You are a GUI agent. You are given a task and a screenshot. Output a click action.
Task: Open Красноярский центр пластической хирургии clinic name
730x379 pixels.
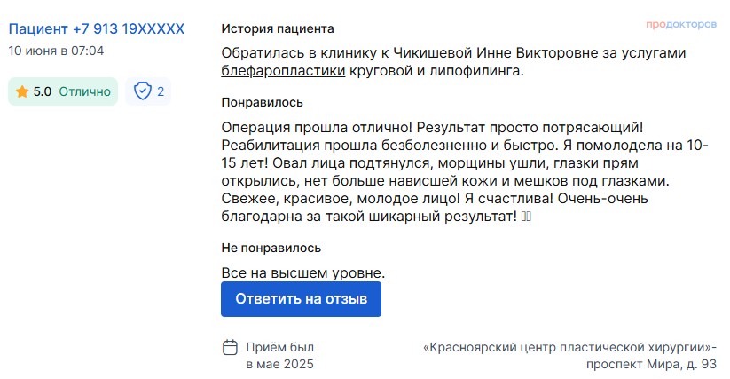[568, 347]
